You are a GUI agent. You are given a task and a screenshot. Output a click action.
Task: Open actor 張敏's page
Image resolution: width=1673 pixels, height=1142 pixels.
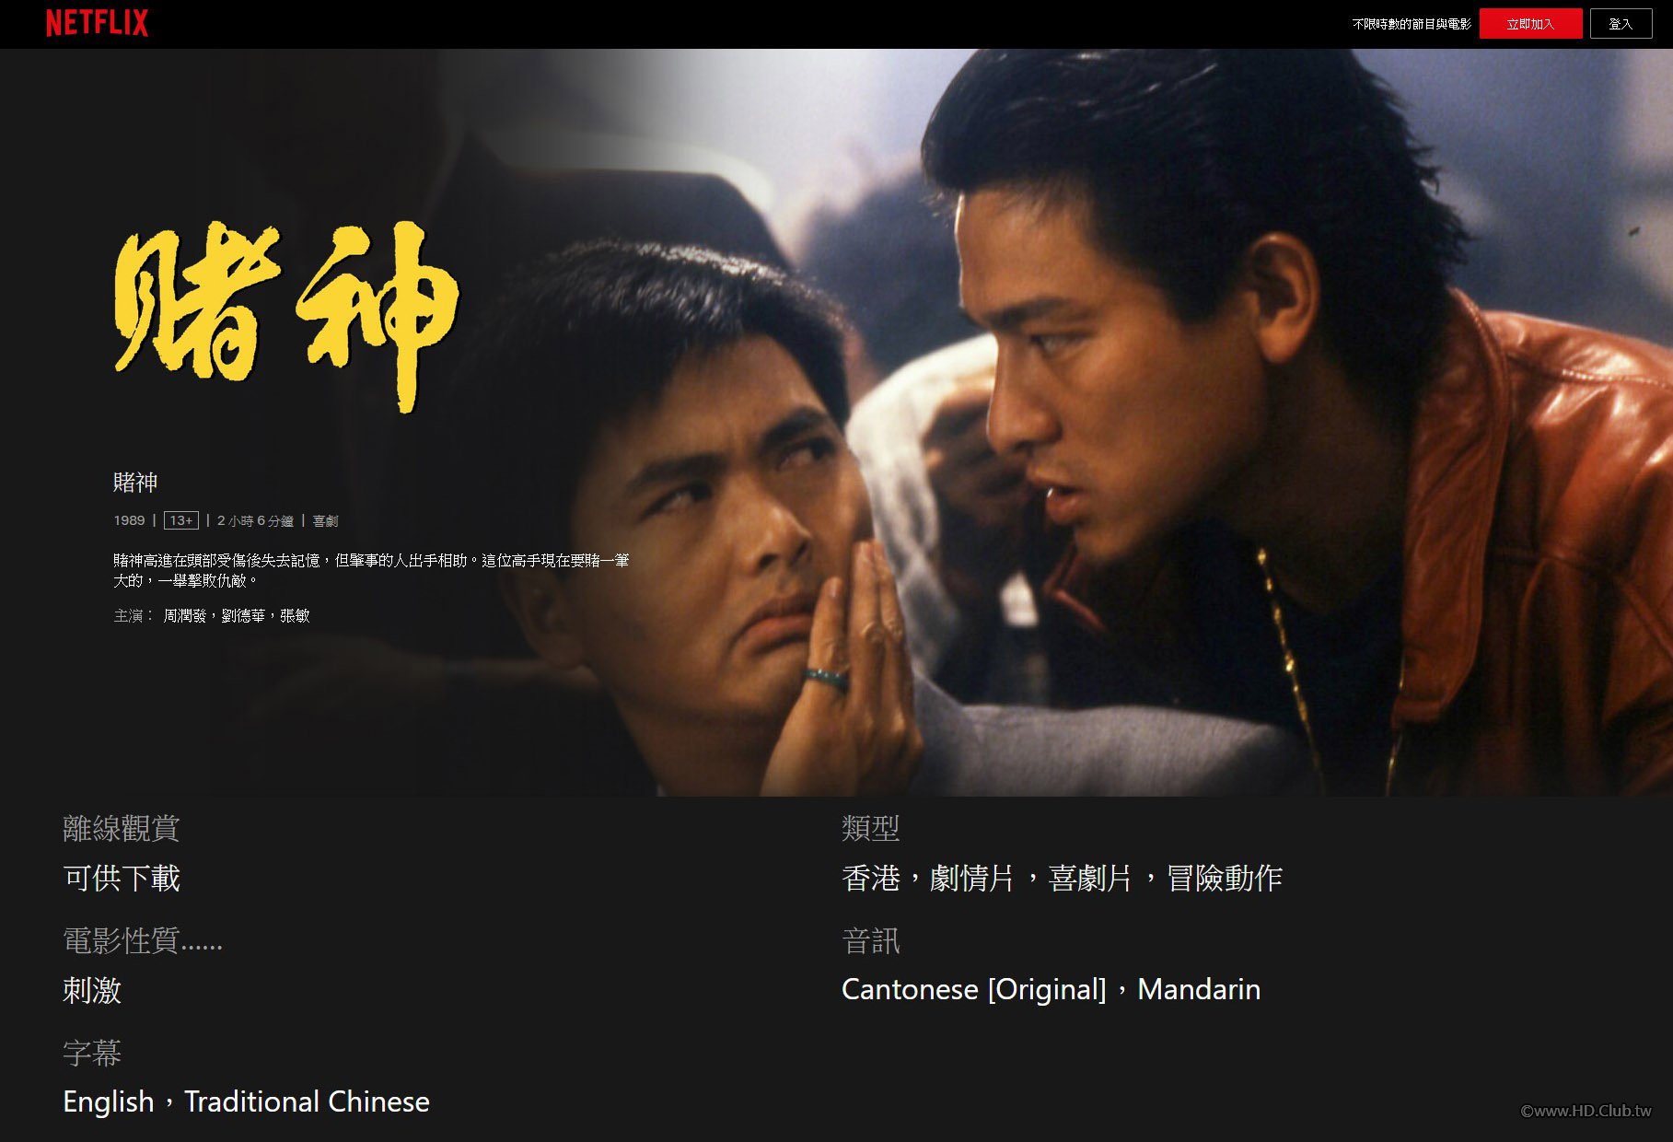[x=295, y=615]
